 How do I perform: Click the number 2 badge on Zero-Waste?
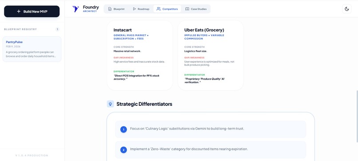(123, 150)
